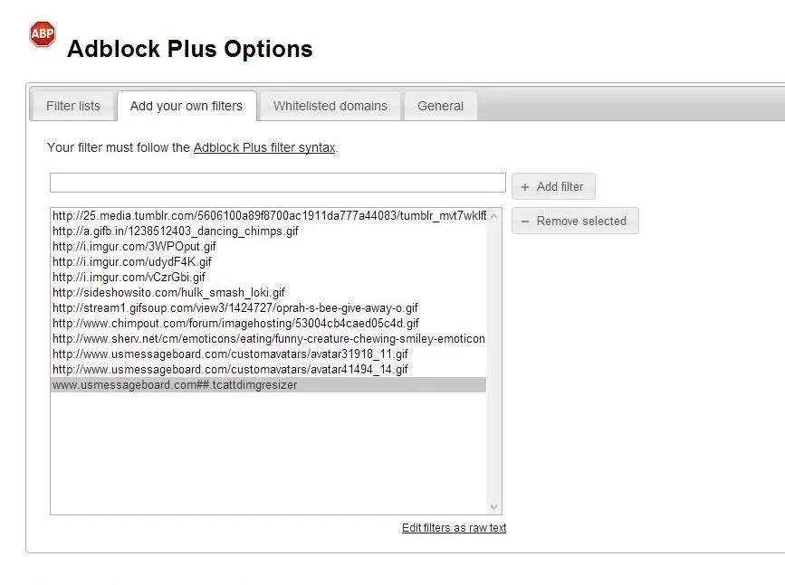Select the 25.media.tumblr.com filter entry
The width and height of the screenshot is (785, 585).
[x=268, y=215]
